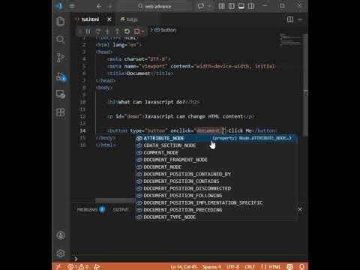Toggle the bottom panel visibility

coord(241,6)
